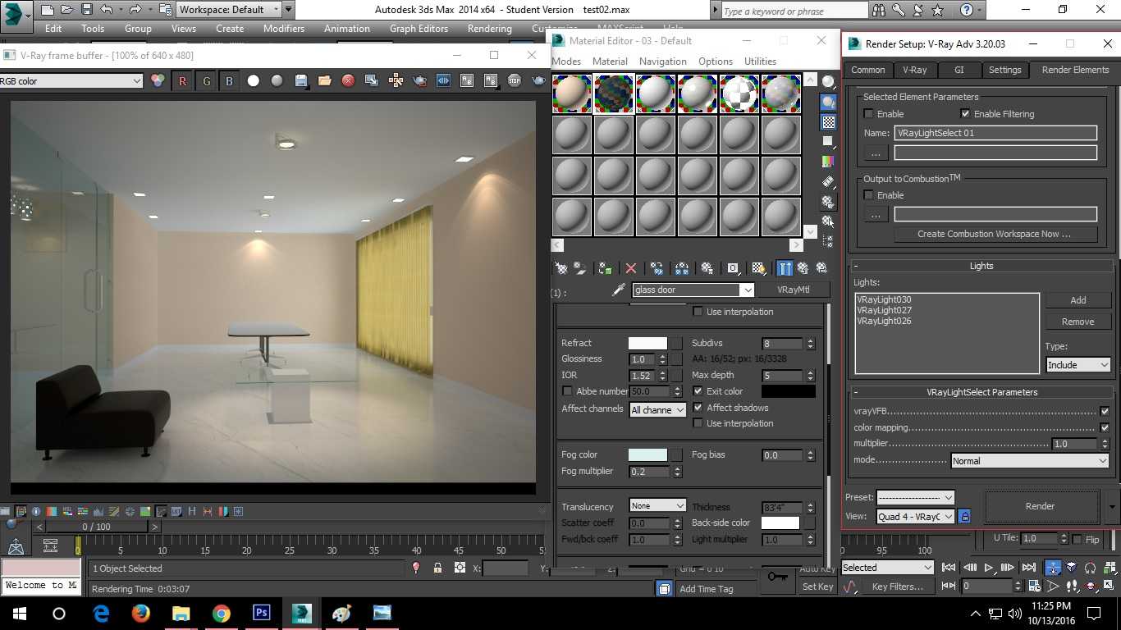Click Sample Type sphere icon on side toolbar
1121x630 pixels.
[x=829, y=82]
